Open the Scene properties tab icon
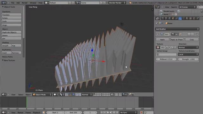Screen dimensions: 203x114 (166, 18)
